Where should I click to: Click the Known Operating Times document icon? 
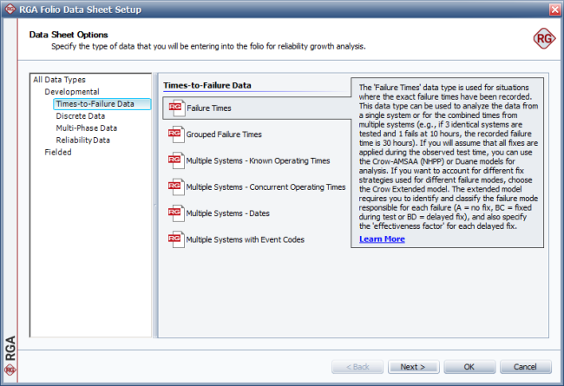pos(175,160)
